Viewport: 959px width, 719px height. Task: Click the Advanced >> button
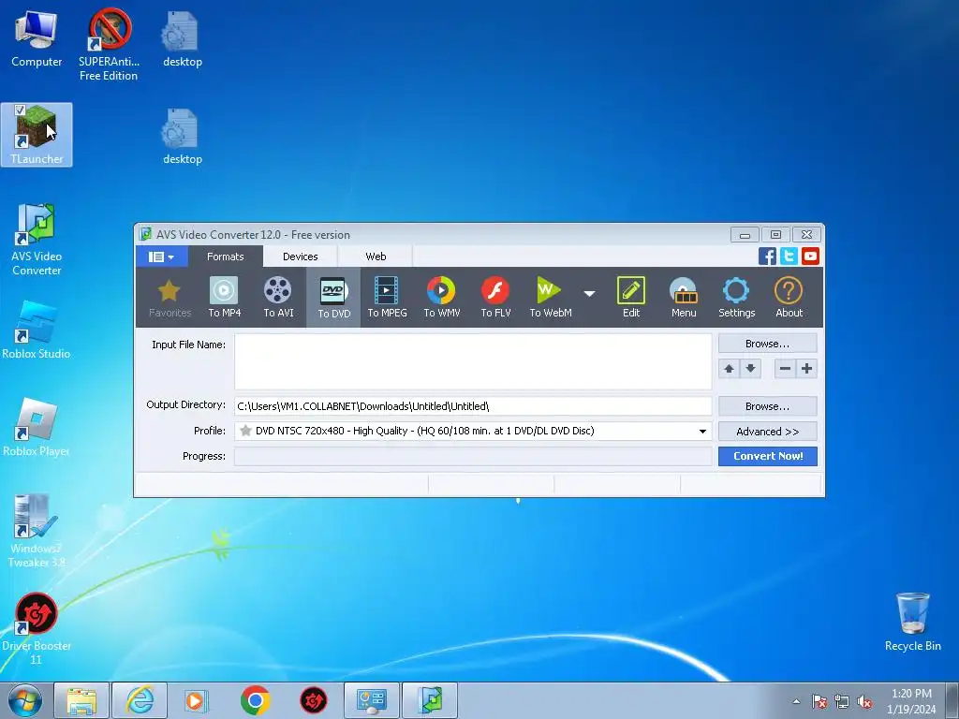(768, 432)
